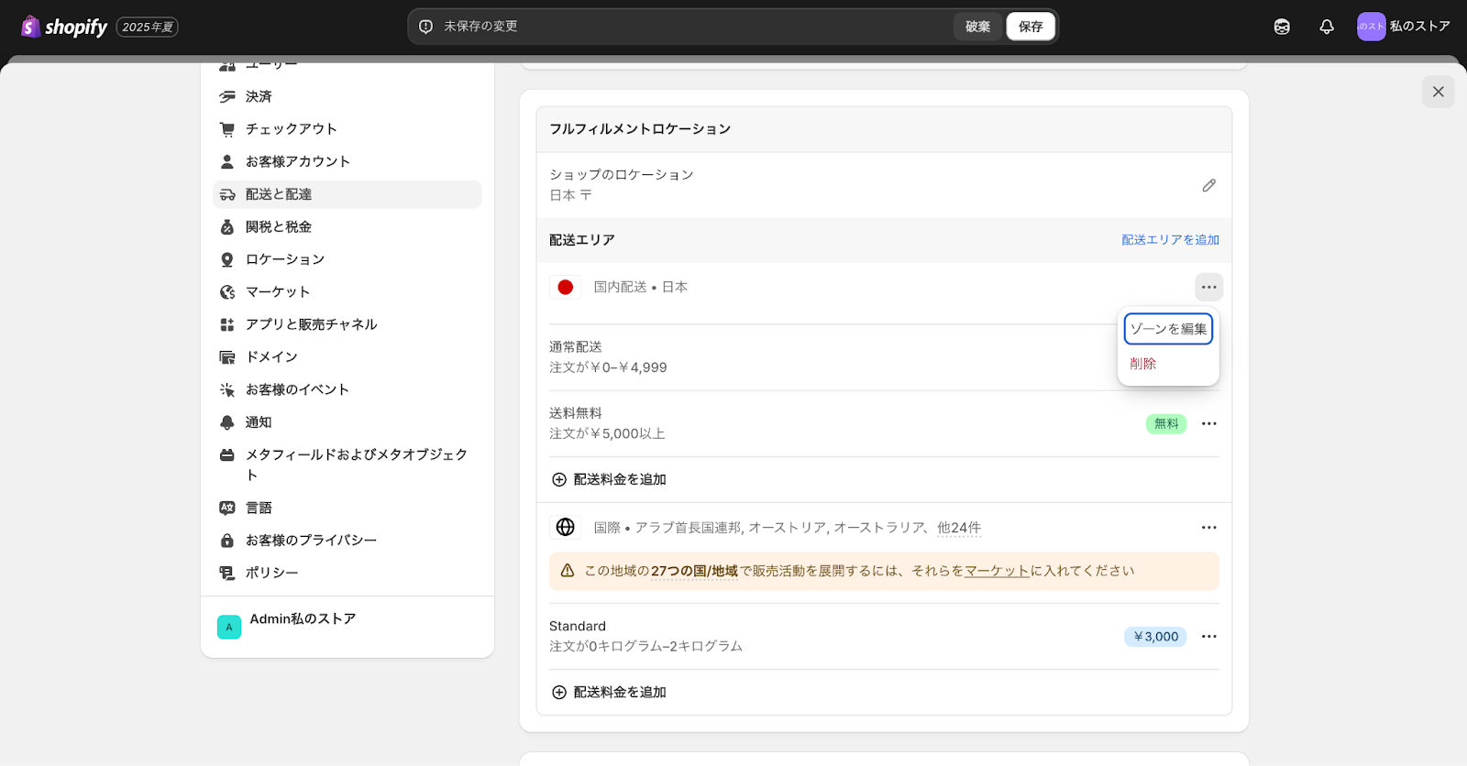Open the sidekick assistant icon in header
Screen dimensions: 1467x766
pos(1282,27)
